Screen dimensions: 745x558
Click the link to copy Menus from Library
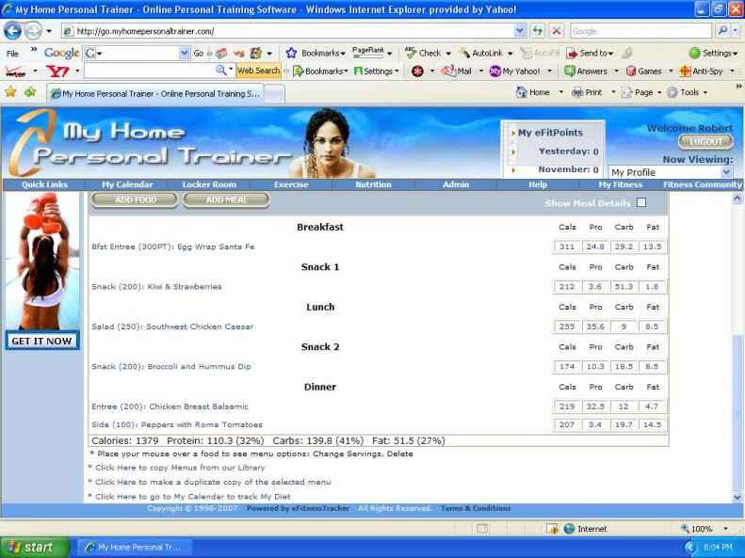179,468
